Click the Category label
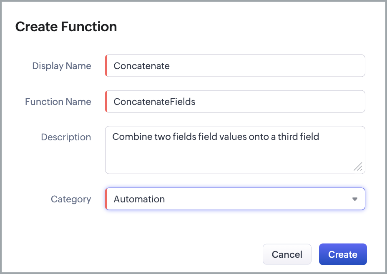 71,199
